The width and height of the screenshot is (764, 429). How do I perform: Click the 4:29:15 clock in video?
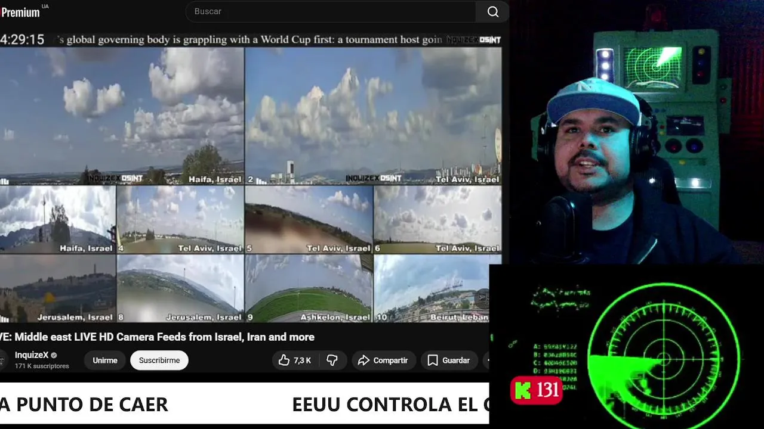[x=22, y=40]
